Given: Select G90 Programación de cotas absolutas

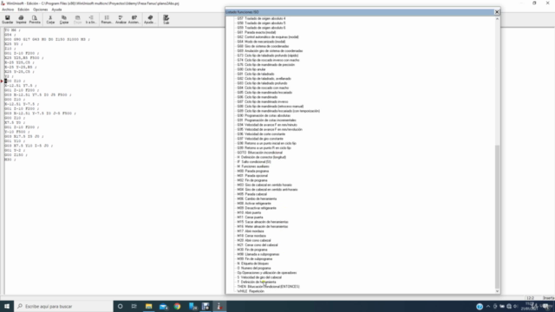Looking at the screenshot, I should [264, 115].
